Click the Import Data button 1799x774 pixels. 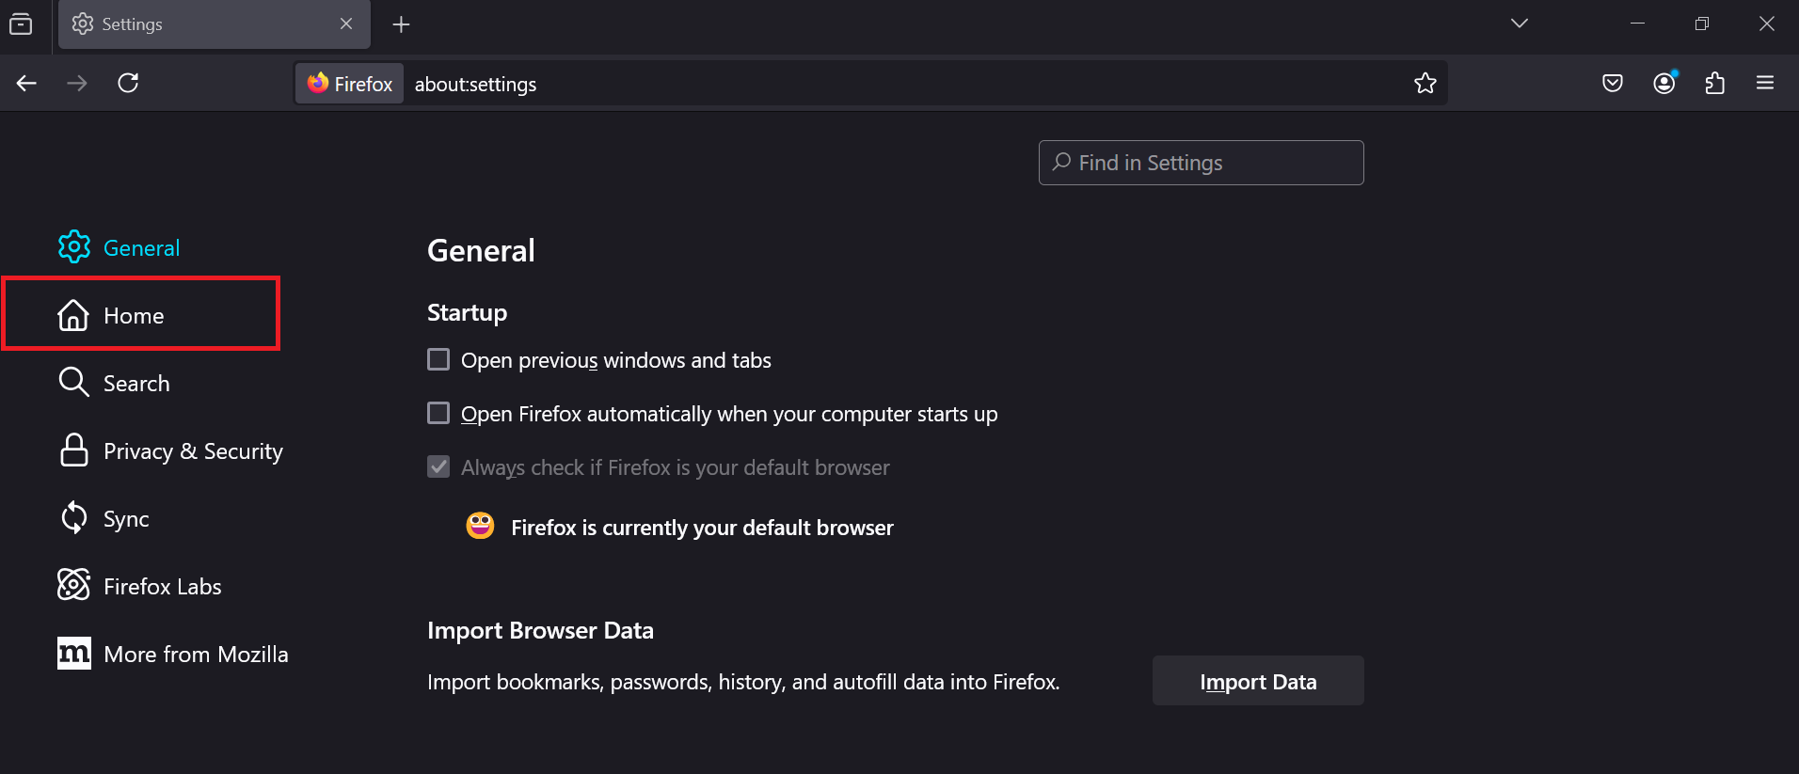[1258, 681]
